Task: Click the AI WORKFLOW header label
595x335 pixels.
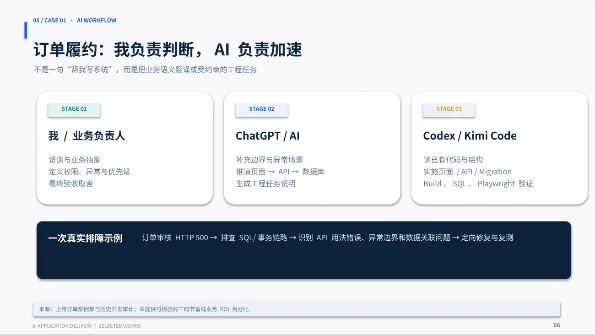Action: tap(97, 21)
